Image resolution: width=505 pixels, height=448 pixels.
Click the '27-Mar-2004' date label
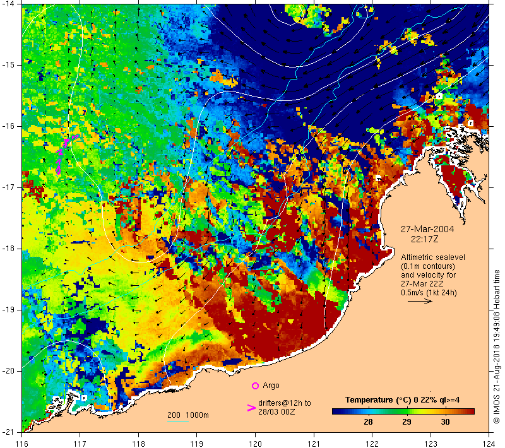(x=427, y=229)
